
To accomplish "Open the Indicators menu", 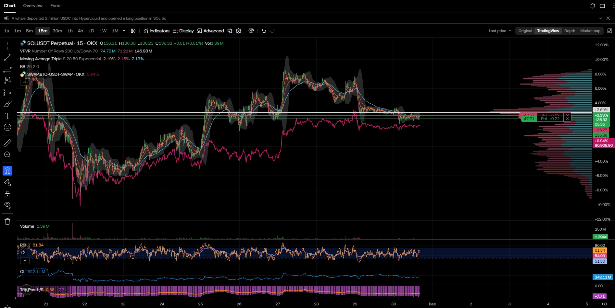I will coord(157,31).
